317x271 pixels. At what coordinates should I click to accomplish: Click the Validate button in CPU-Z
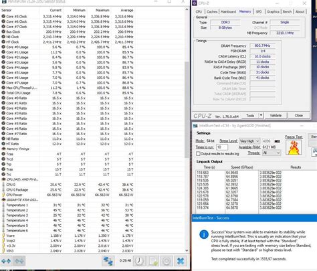click(276, 115)
